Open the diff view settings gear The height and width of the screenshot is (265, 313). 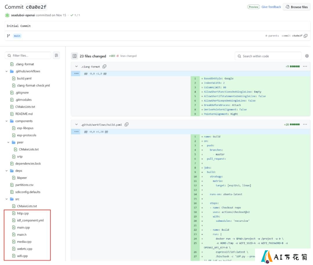[x=307, y=56]
